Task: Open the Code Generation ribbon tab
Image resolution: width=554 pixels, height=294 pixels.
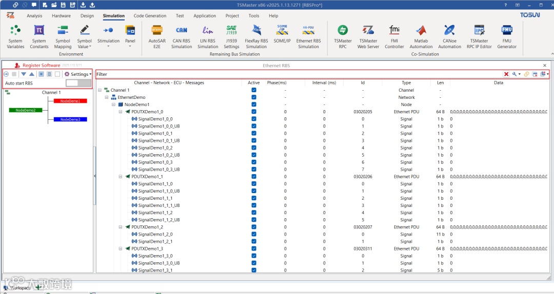Action: tap(150, 16)
